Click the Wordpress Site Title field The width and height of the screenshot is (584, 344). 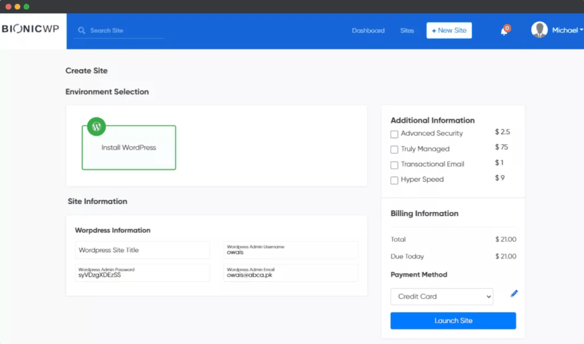click(x=142, y=250)
